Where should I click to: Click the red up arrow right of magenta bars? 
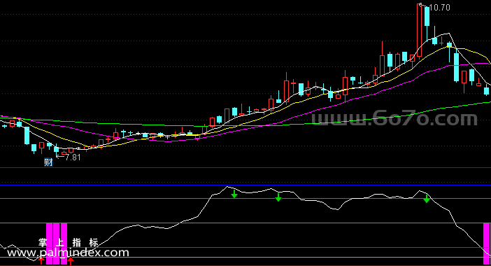tap(71, 260)
